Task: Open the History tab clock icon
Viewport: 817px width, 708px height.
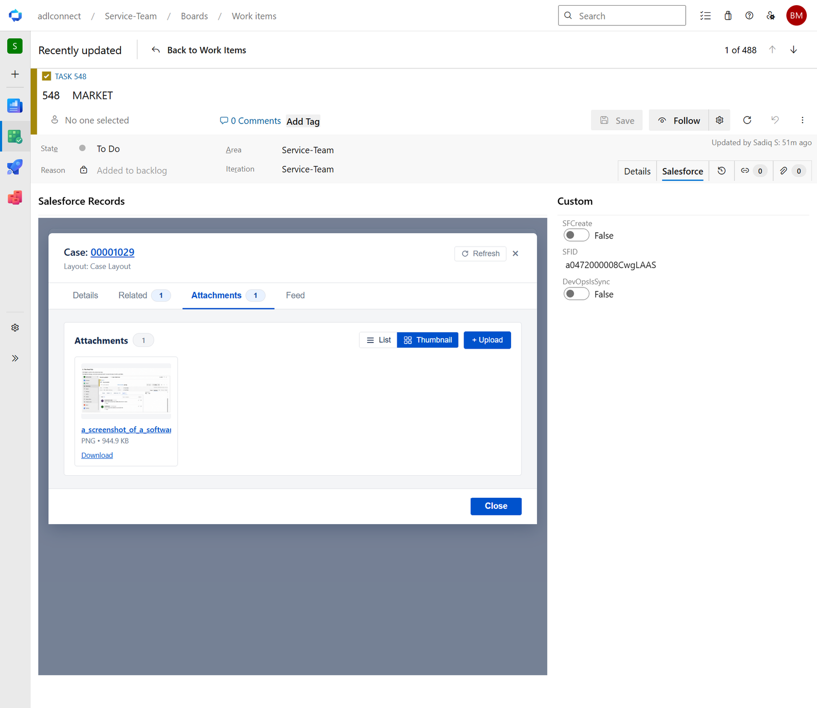Action: pos(722,171)
